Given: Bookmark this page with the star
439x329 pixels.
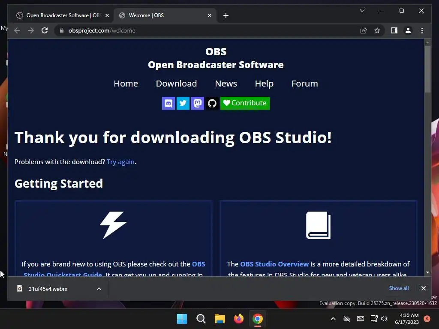Looking at the screenshot, I should (377, 30).
